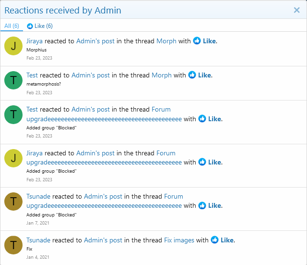
Task: Click the Feb 23, 2023 timestamp under Morphius
Action: click(39, 58)
